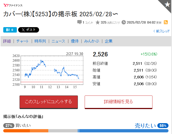Click the 325 お気に入り count
Image resolution: width=172 pixels, height=134 pixels.
coord(110,23)
